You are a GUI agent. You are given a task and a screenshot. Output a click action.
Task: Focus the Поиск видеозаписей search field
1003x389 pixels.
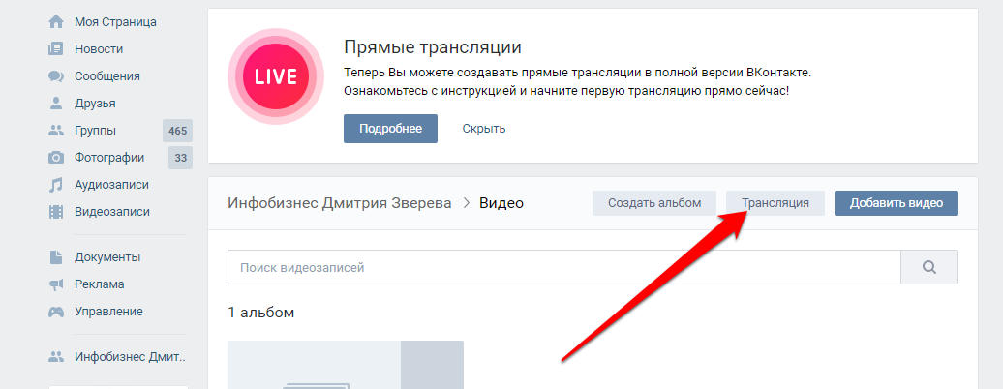[563, 267]
